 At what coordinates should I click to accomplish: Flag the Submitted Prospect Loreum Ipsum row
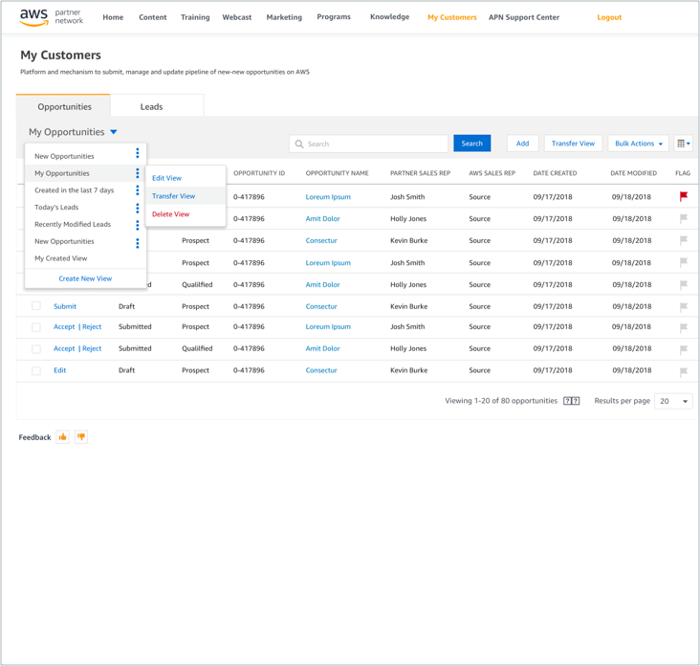[684, 327]
